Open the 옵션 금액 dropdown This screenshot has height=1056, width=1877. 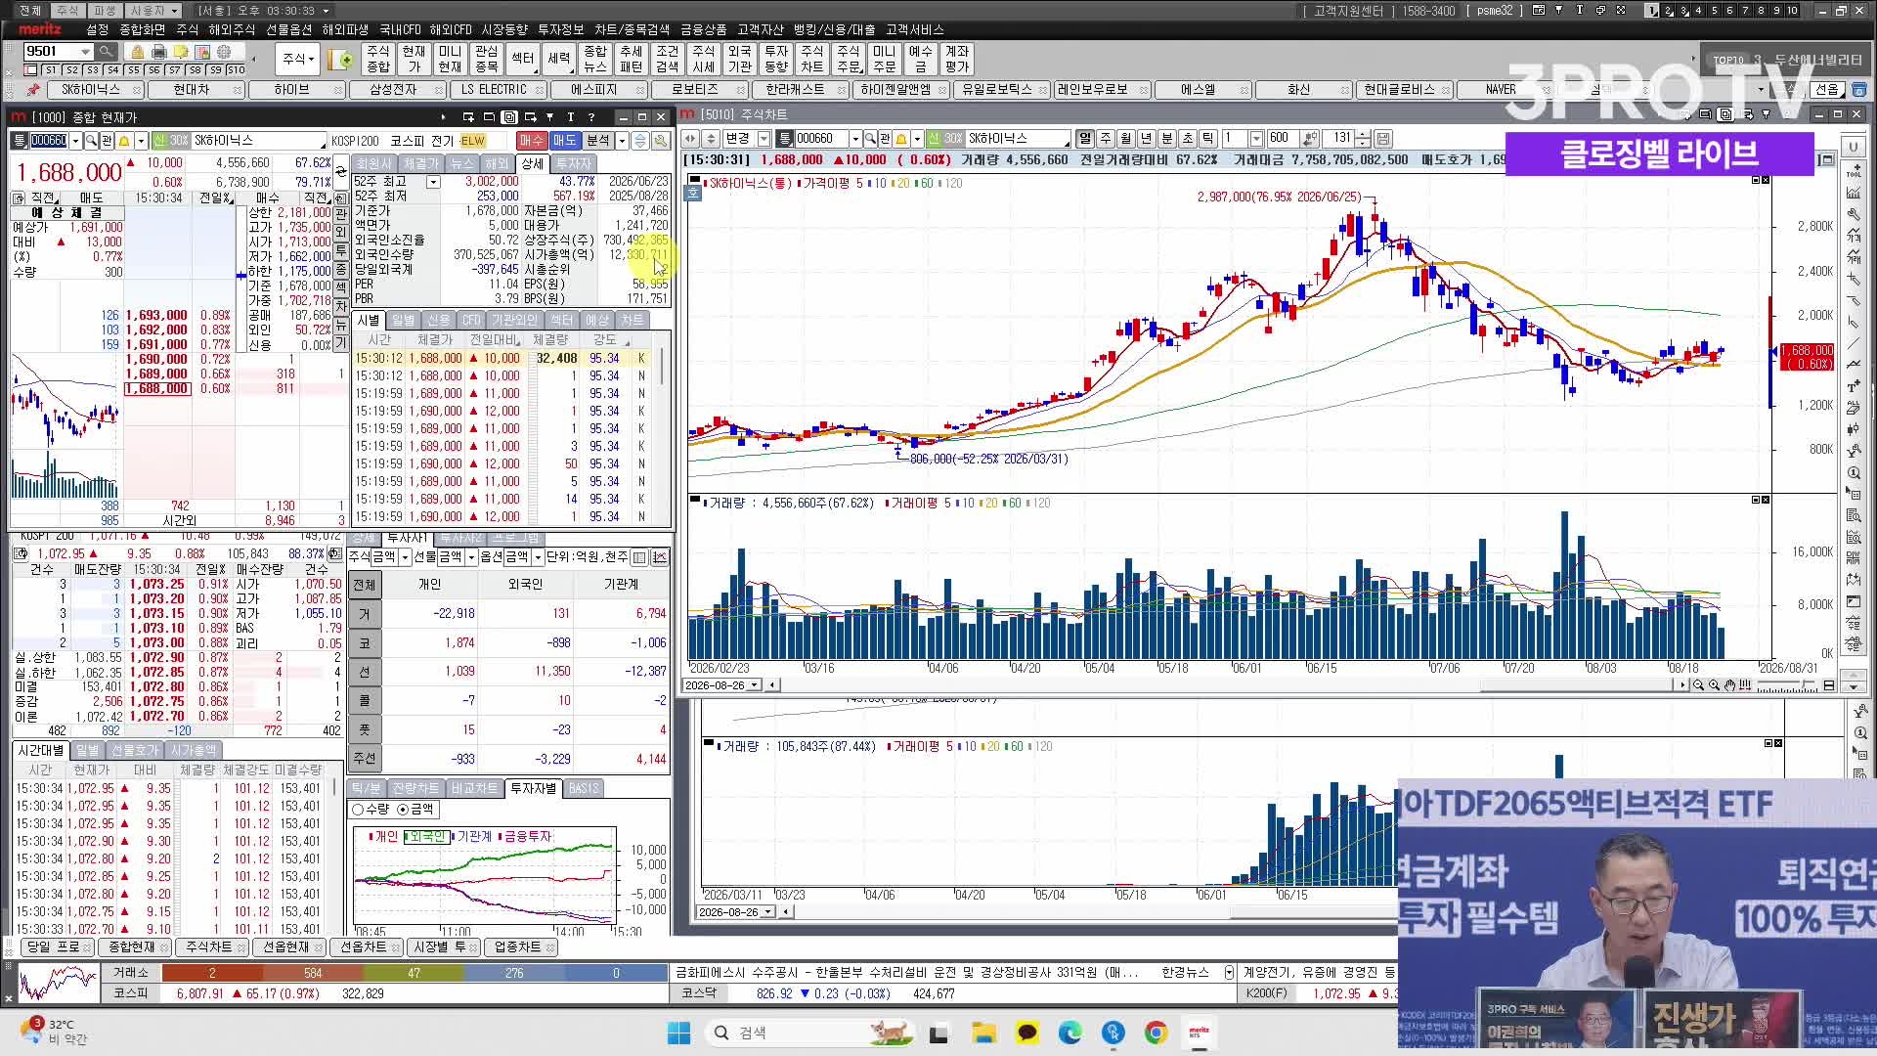(x=538, y=557)
